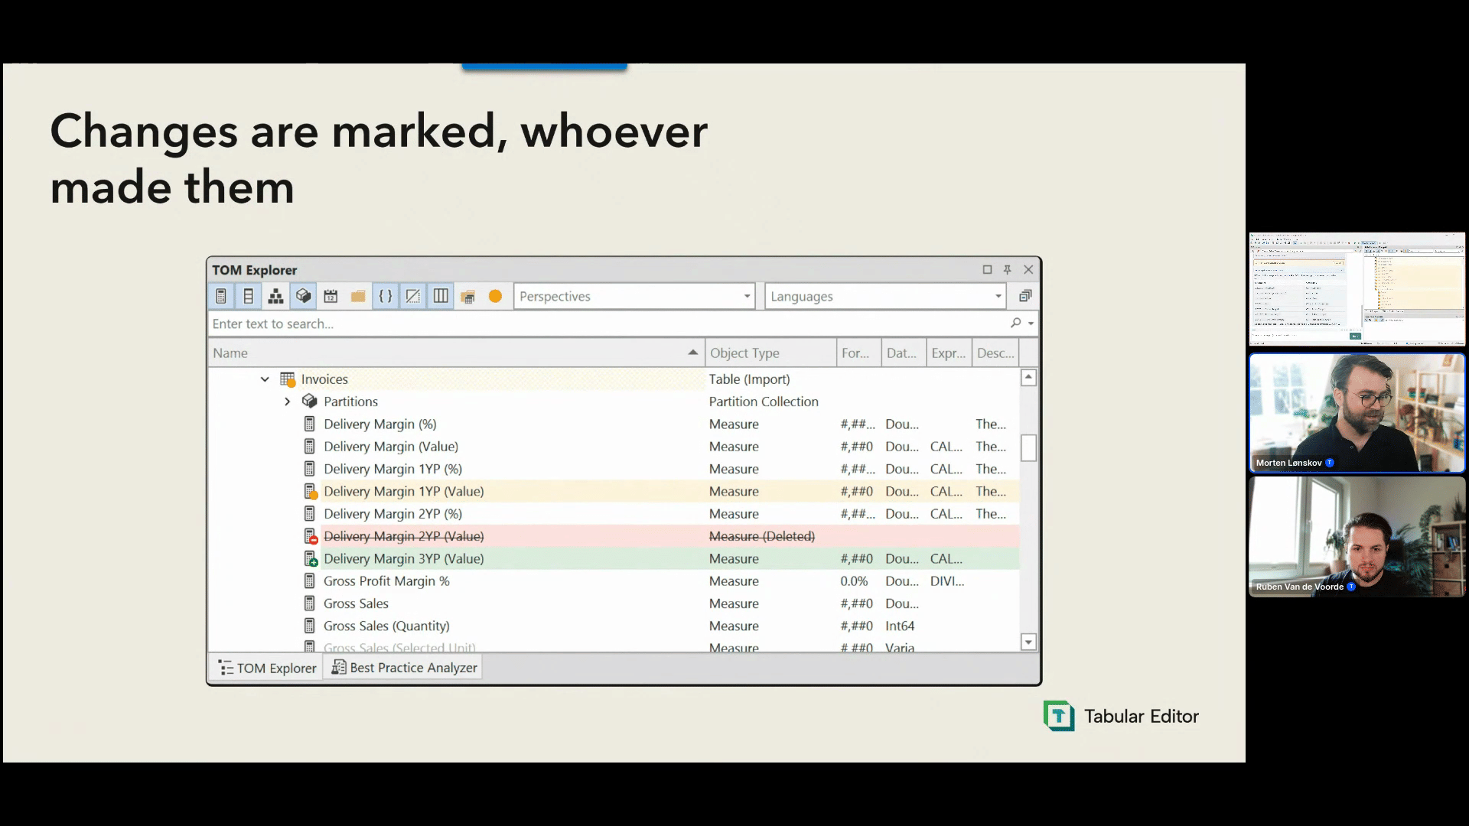
Task: Click the Dat... column header
Action: click(904, 353)
